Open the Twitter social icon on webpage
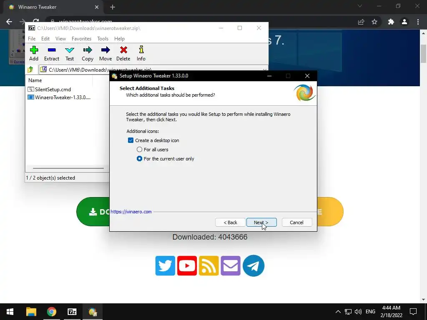The height and width of the screenshot is (320, 427). point(165,265)
